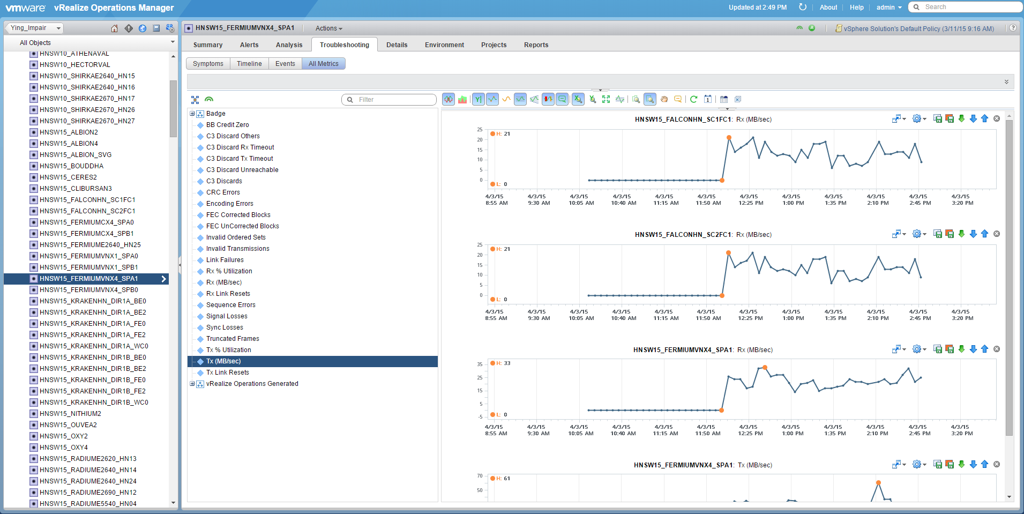
Task: Switch to the Timeline sub-tab
Action: (249, 64)
